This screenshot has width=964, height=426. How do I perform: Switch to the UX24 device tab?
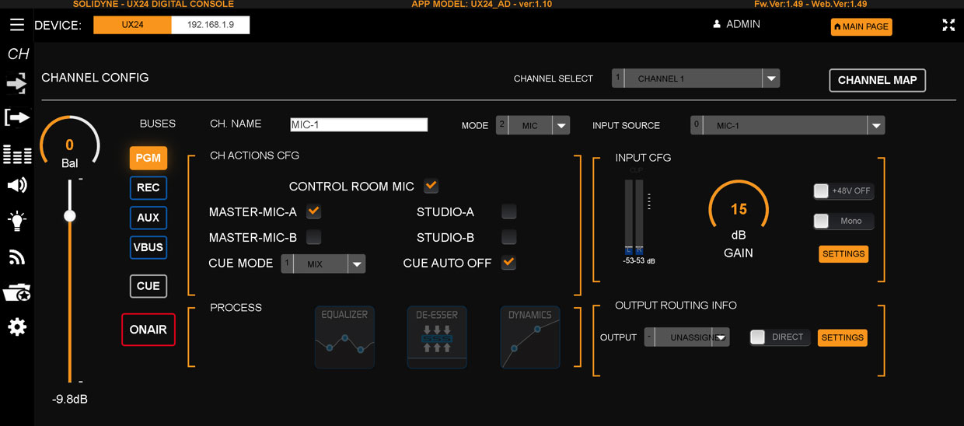[x=132, y=25]
